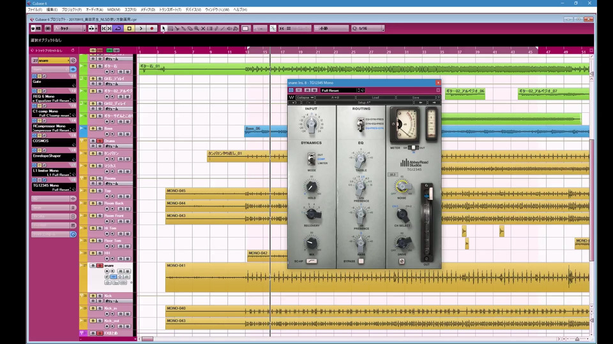Open the Waves logo menu in plugin

click(x=291, y=97)
